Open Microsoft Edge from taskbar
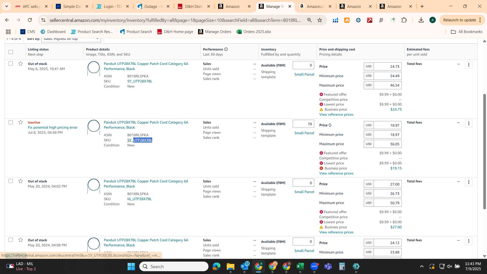This screenshot has height=274, width=487. coord(216,266)
